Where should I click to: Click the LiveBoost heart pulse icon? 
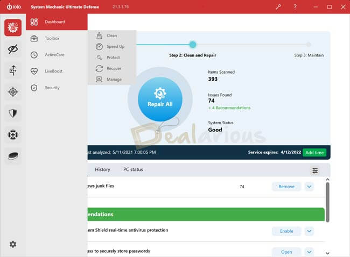[x=34, y=72]
